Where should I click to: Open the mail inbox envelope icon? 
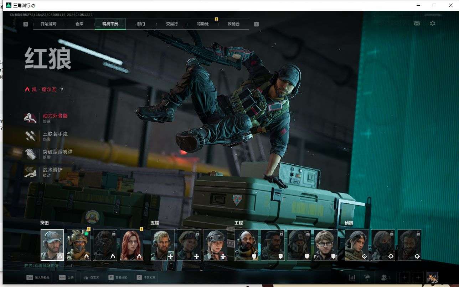pos(417,23)
